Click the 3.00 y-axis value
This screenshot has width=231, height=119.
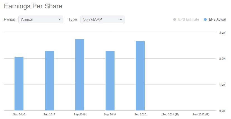pos(222,33)
